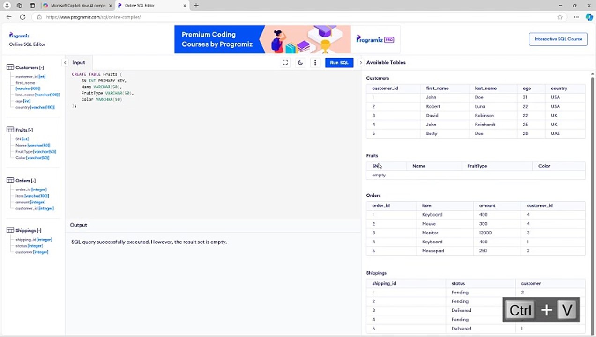Click order_id field in sidebar

(x=31, y=190)
